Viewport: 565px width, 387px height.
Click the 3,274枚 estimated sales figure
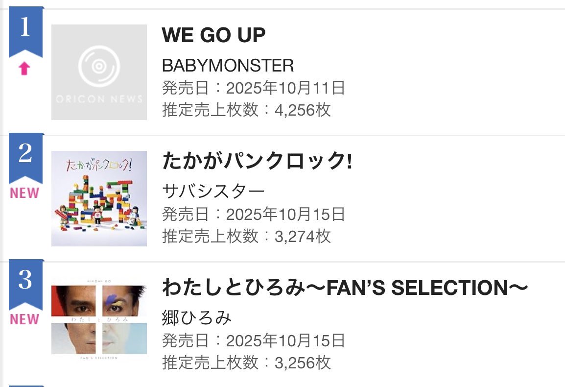tap(303, 236)
